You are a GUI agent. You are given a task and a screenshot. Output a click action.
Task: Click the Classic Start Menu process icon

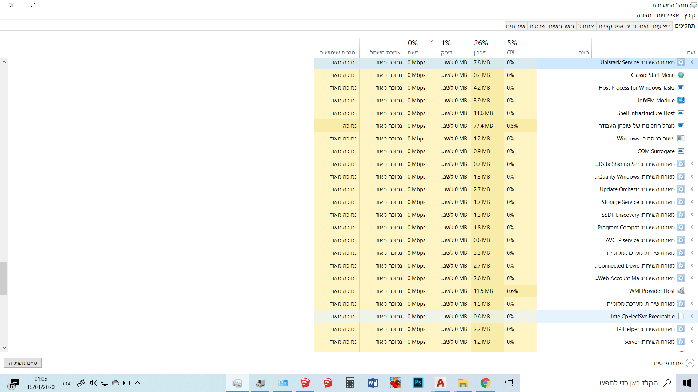point(681,75)
